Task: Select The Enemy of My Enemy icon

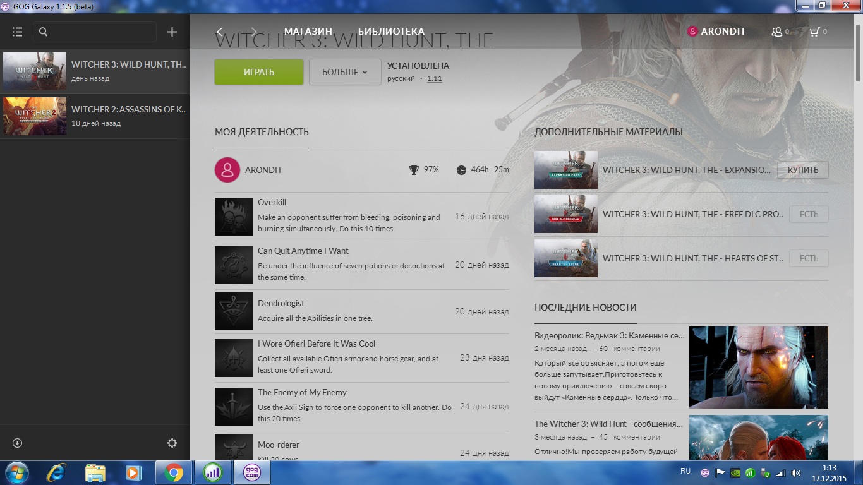Action: pyautogui.click(x=234, y=406)
